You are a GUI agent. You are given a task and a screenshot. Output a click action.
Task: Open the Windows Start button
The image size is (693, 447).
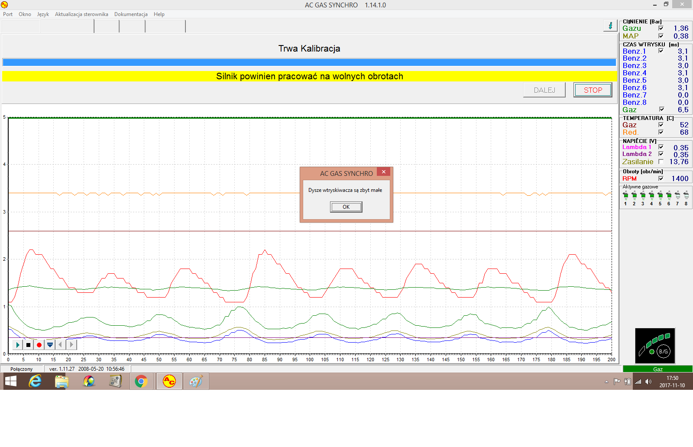point(11,381)
